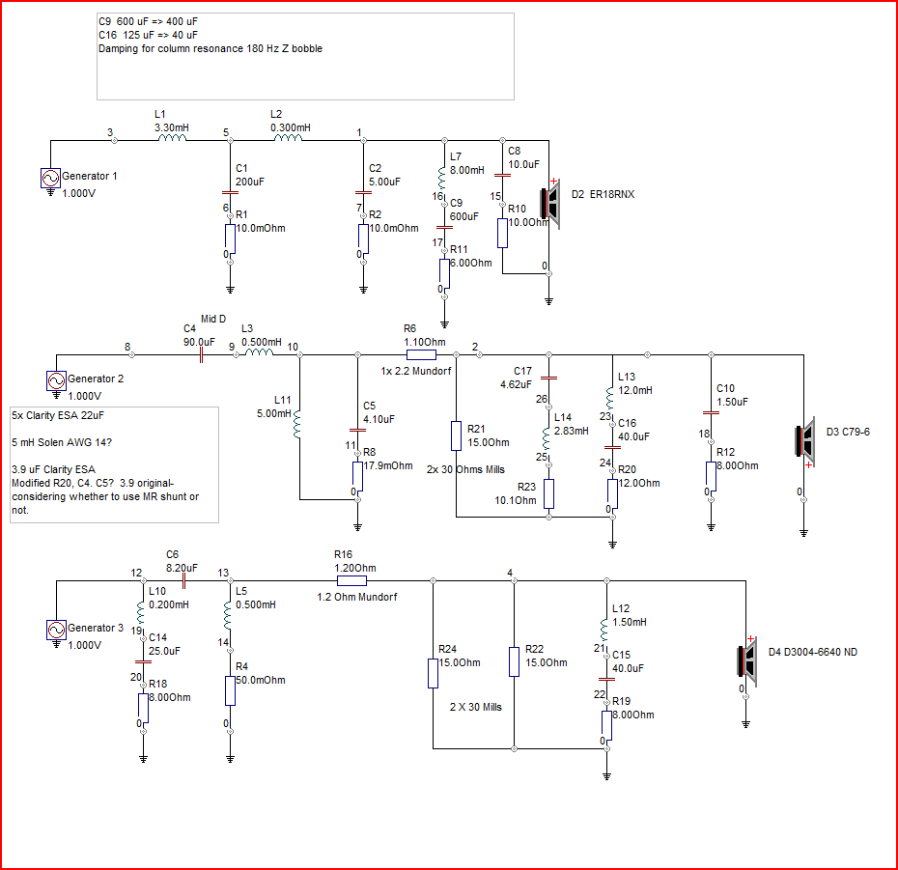Select resistor R23 10.1Ohm symbol

(548, 493)
